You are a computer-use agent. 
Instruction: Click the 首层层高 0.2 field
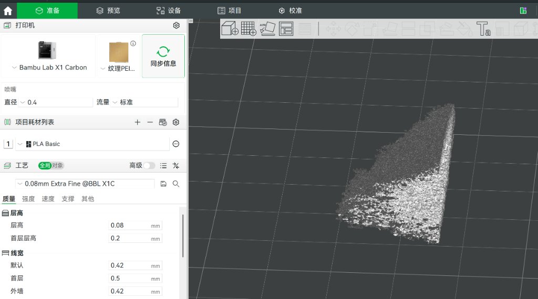coord(135,238)
